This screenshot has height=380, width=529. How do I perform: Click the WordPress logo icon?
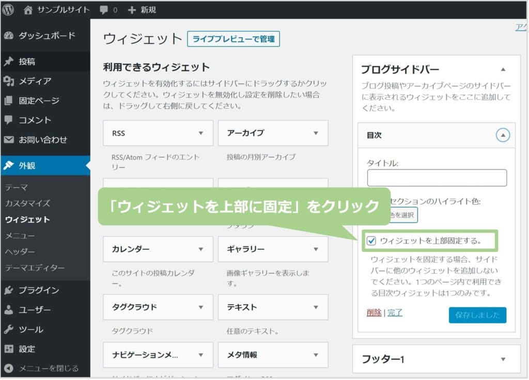tap(8, 9)
